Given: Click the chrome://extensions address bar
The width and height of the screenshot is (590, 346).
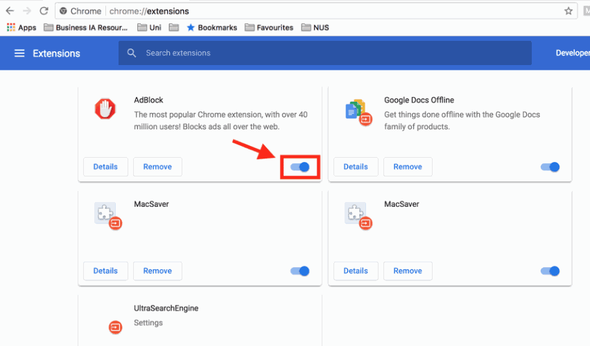Looking at the screenshot, I should coord(316,11).
